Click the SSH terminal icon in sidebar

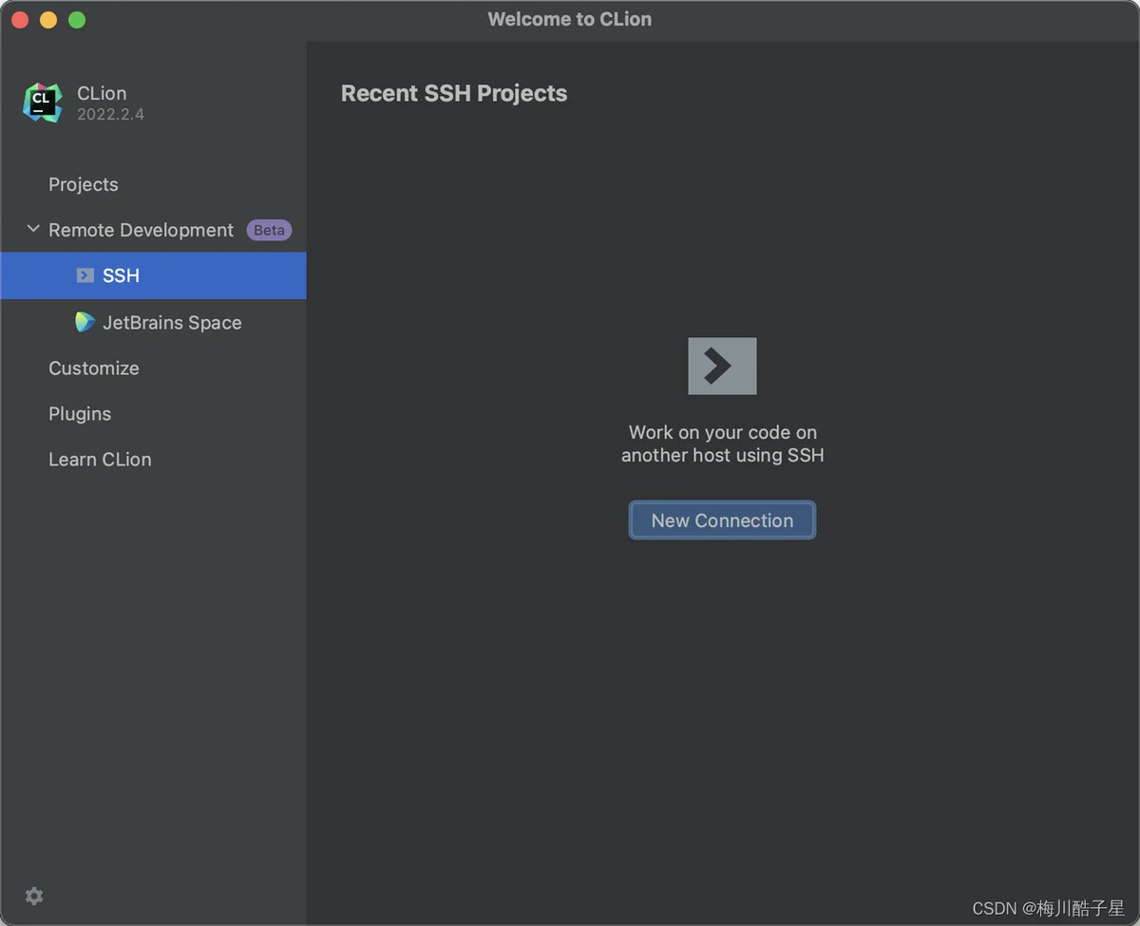[x=85, y=275]
